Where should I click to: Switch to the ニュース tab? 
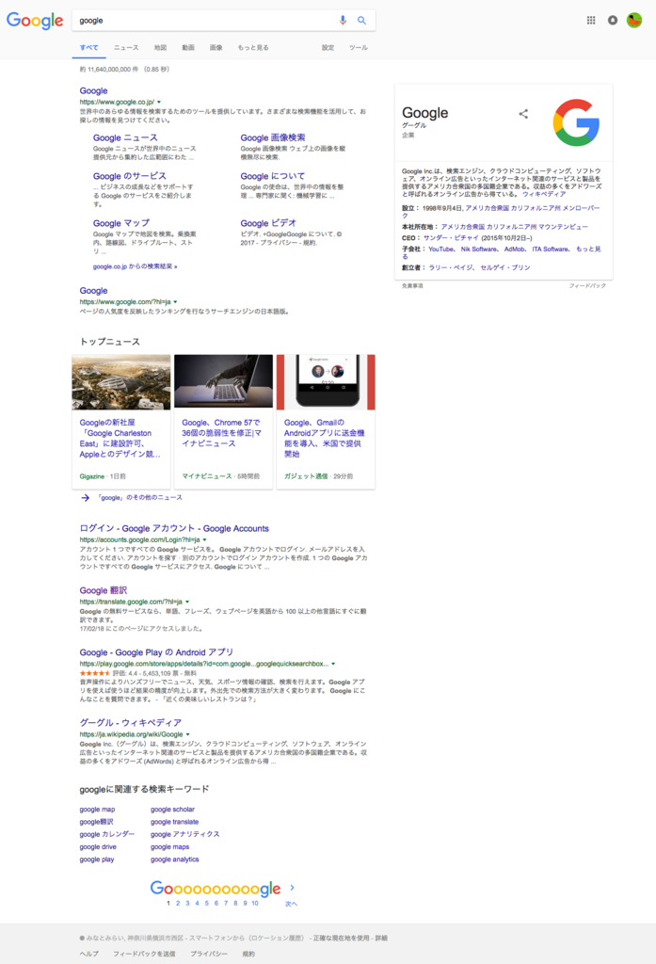tap(126, 47)
